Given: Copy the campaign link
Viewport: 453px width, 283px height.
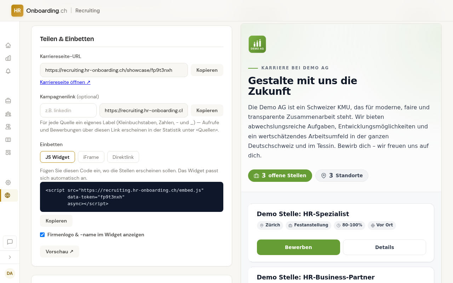Looking at the screenshot, I should 207,110.
